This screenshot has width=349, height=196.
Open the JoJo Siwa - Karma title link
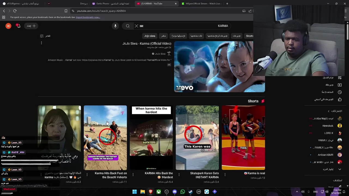(147, 44)
